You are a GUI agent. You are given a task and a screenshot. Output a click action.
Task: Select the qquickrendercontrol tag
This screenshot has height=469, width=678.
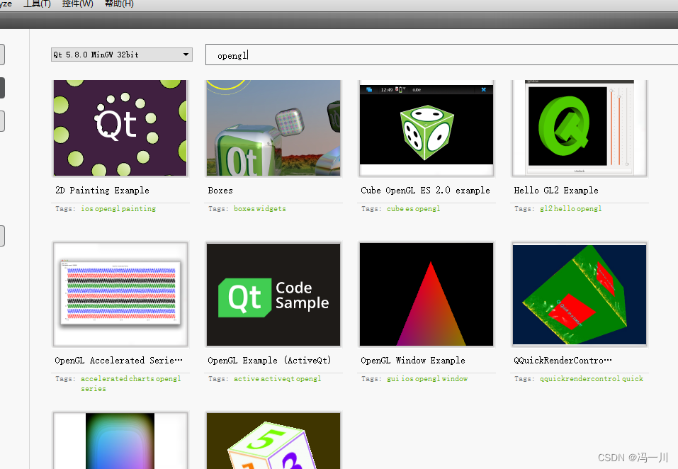580,379
